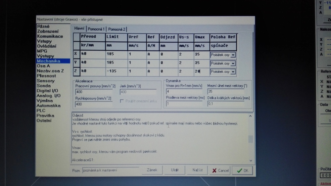The width and height of the screenshot is (331, 186).
Task: Click the Mezní úhel mezi vektory field
Action: 228,92
